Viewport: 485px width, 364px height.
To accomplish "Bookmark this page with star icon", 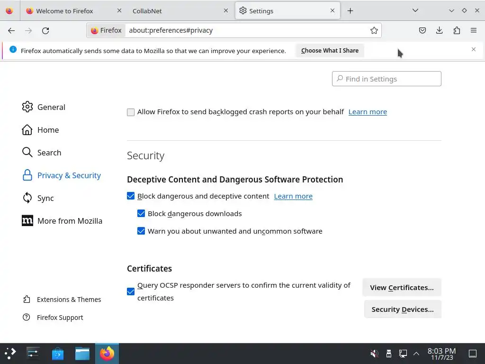I will pos(374,30).
